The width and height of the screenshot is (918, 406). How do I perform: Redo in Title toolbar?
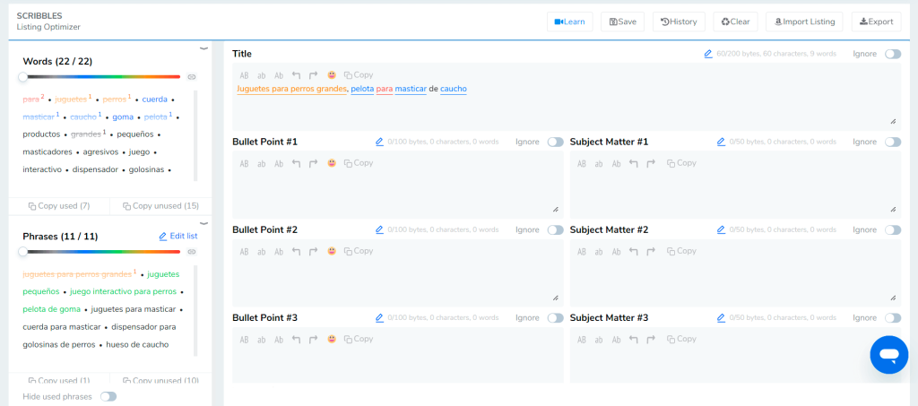point(313,75)
